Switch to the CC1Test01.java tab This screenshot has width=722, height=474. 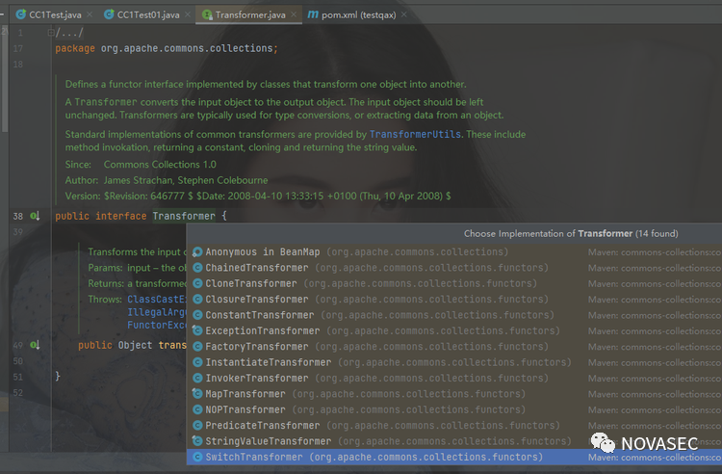pos(148,14)
